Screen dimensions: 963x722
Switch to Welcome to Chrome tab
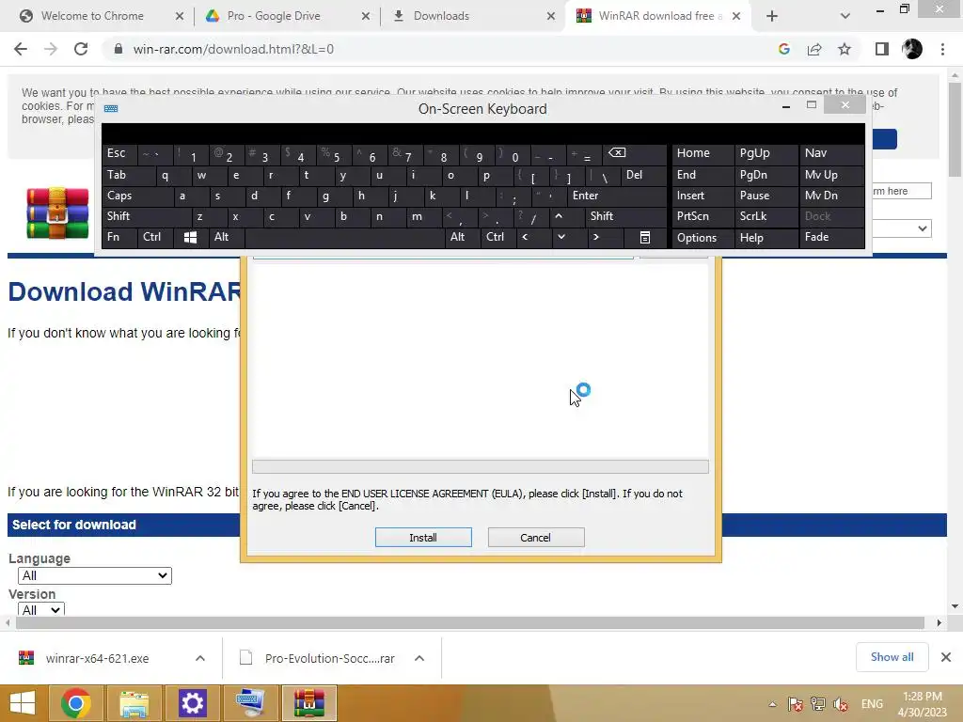[x=101, y=16]
